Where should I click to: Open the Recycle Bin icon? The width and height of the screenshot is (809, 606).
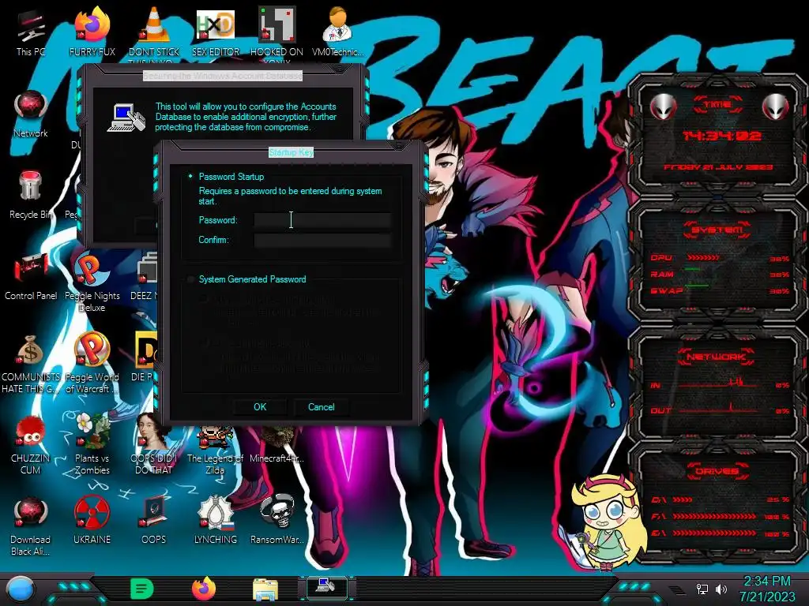coord(31,195)
